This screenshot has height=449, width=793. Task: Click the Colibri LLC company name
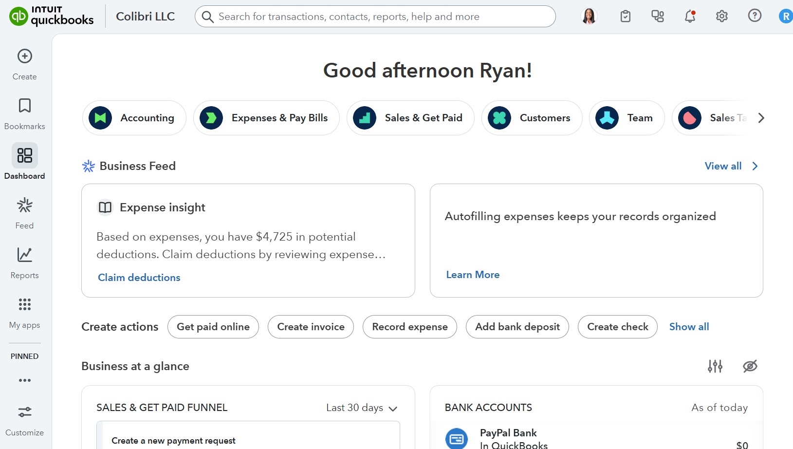[146, 17]
